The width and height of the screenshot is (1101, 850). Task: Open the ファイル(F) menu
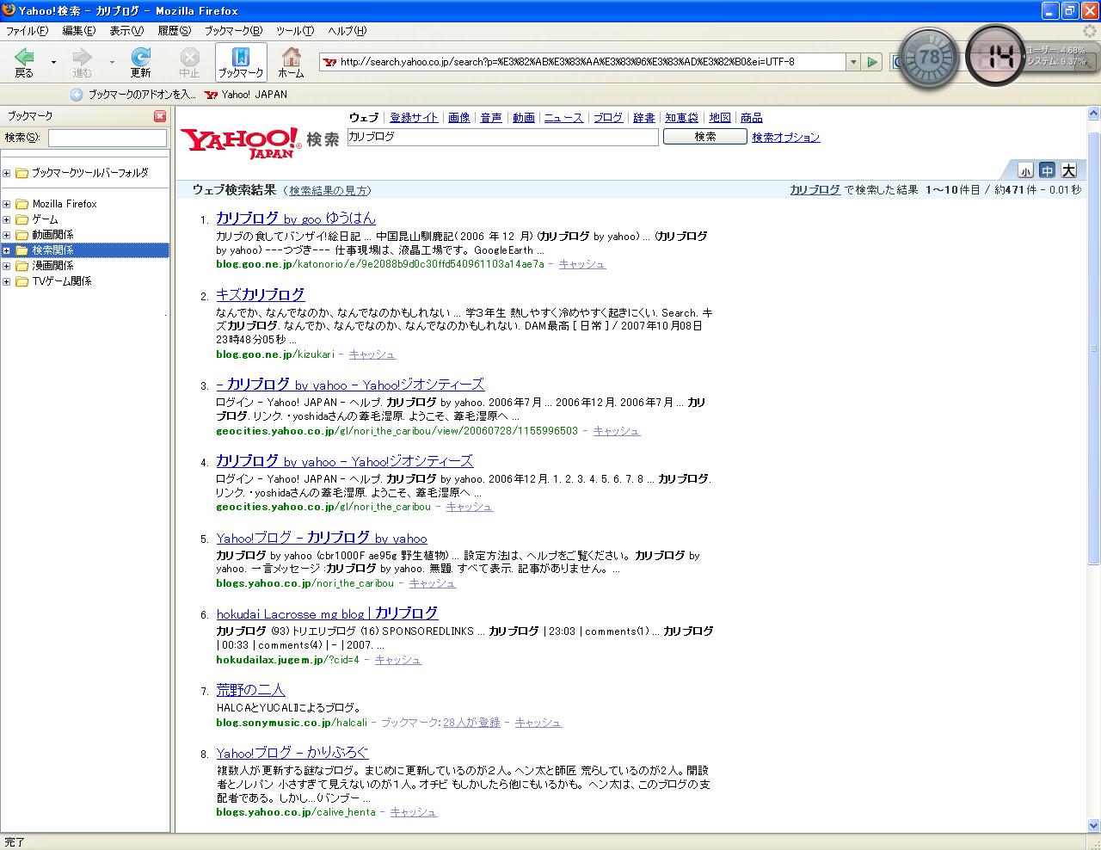[x=27, y=30]
